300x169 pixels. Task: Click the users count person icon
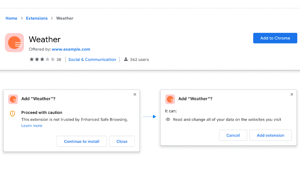click(x=126, y=59)
